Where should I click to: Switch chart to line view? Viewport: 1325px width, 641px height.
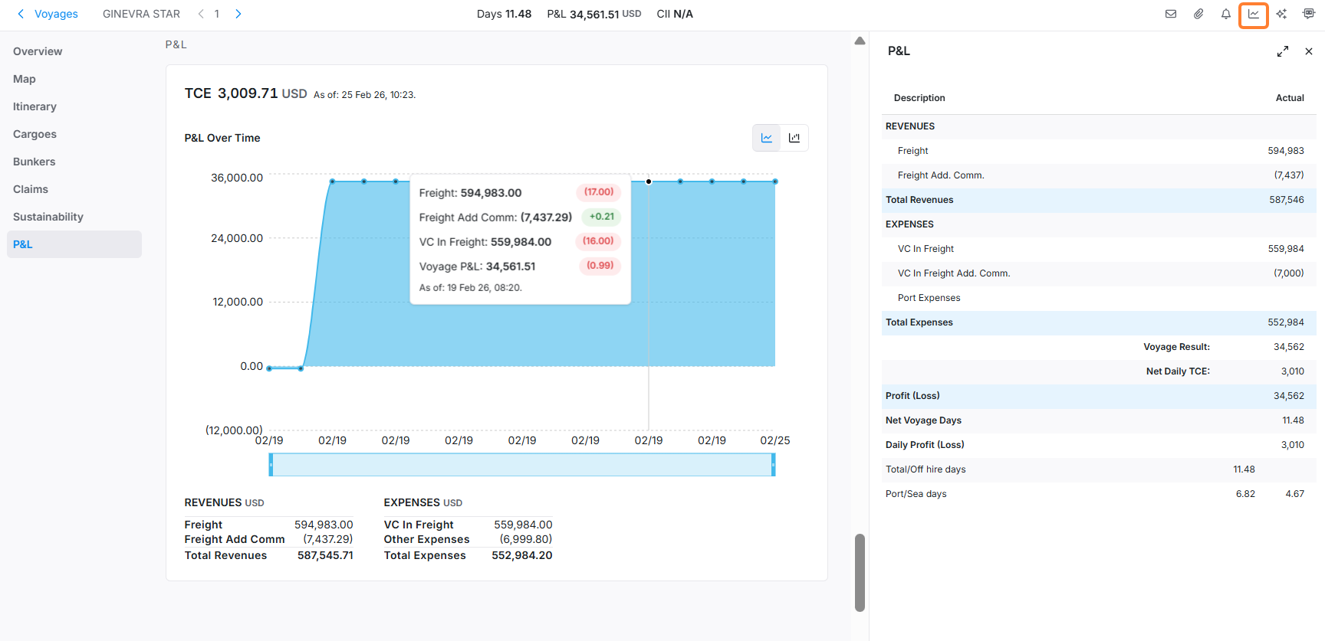(766, 138)
